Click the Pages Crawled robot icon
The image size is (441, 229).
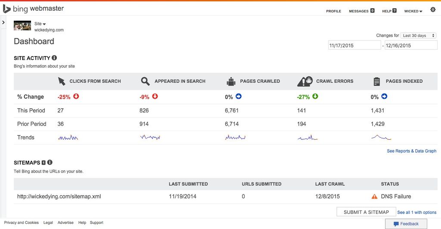pos(231,81)
